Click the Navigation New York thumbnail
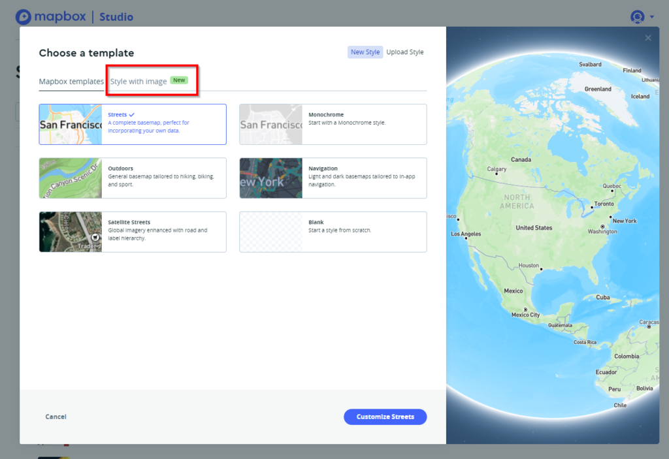The height and width of the screenshot is (459, 669). click(270, 178)
